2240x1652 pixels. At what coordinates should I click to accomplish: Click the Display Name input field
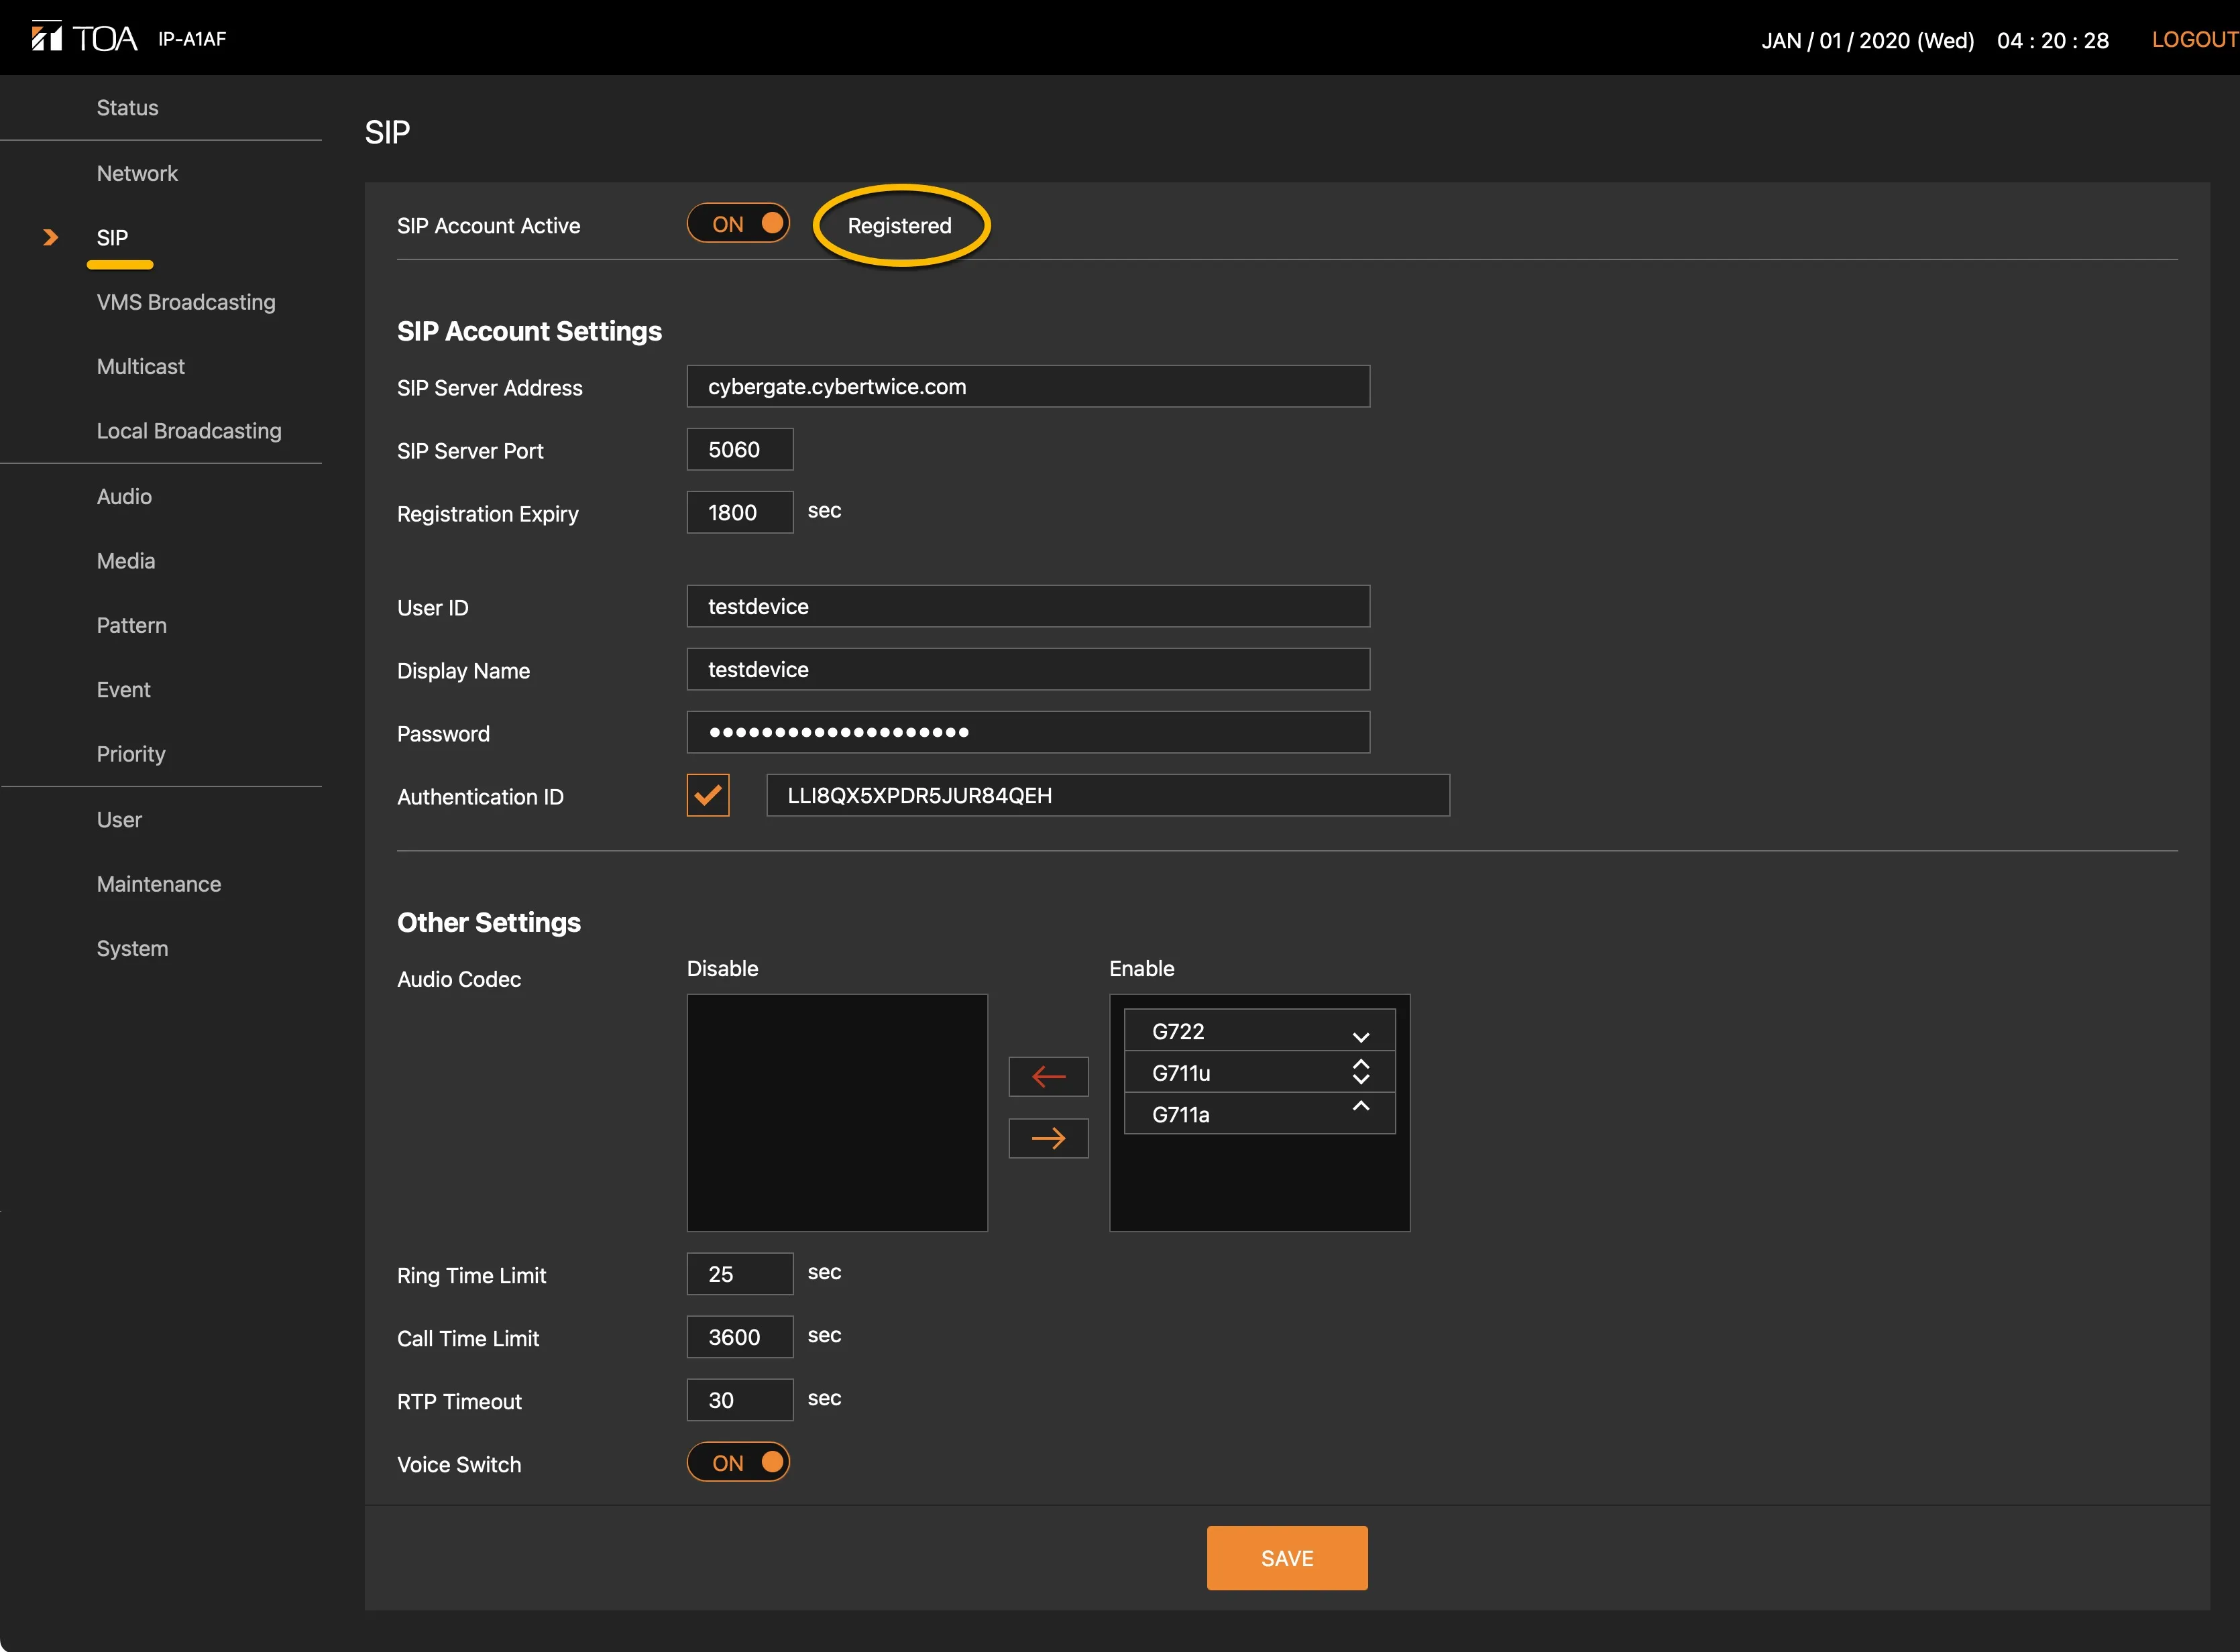point(1027,669)
